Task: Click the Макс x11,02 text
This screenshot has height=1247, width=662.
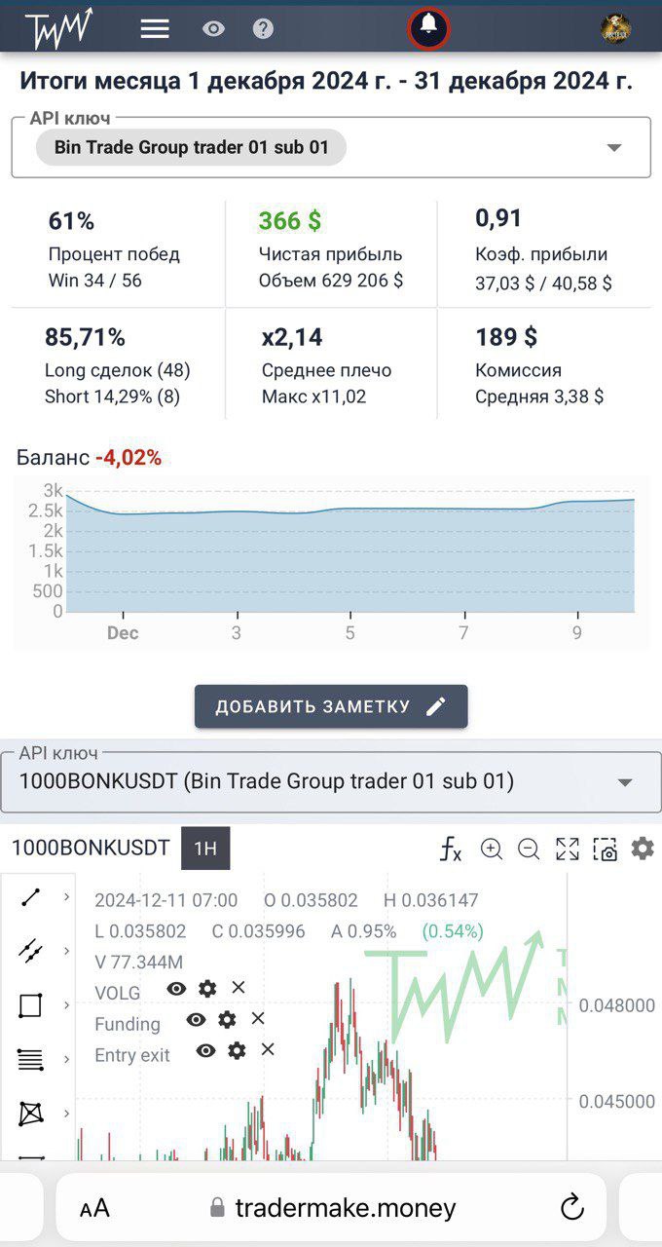Action: [x=313, y=397]
